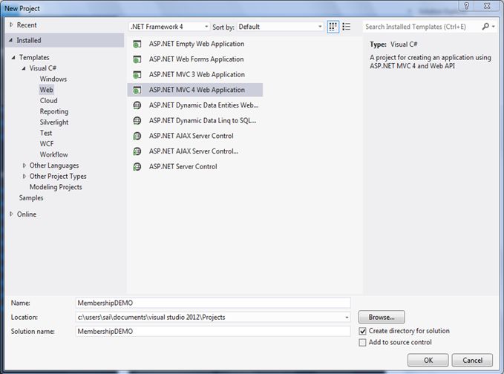Select ASP.NET Web Forms Application template text

pos(196,59)
